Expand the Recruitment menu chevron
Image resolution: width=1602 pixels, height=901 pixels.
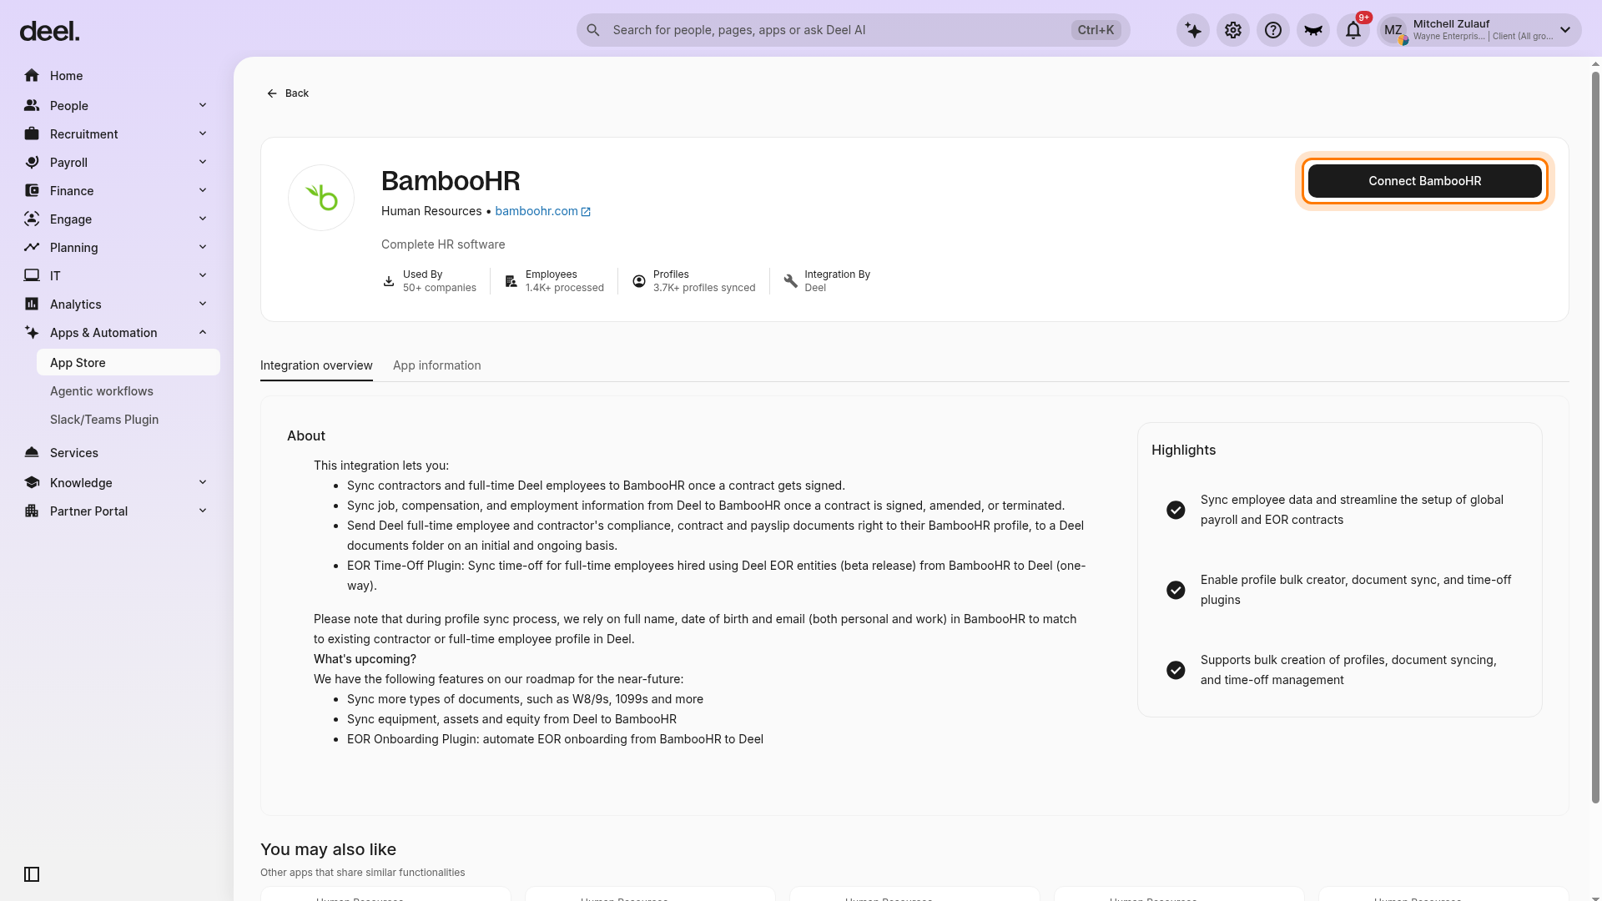click(203, 133)
